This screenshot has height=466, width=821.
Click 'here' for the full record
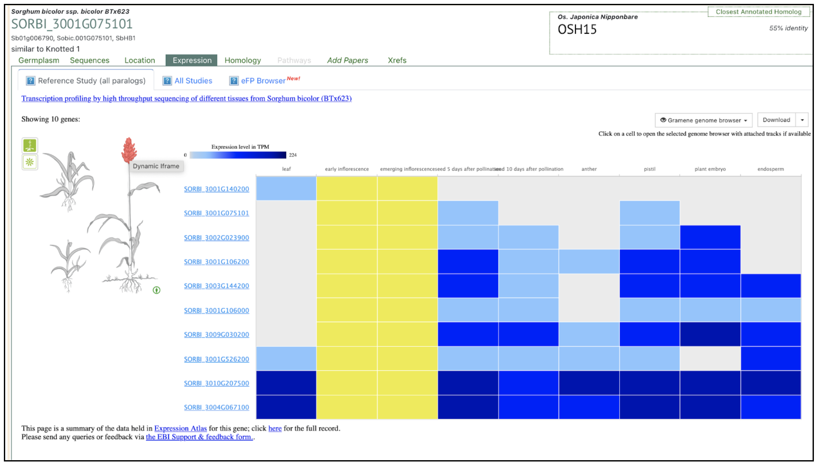click(275, 429)
